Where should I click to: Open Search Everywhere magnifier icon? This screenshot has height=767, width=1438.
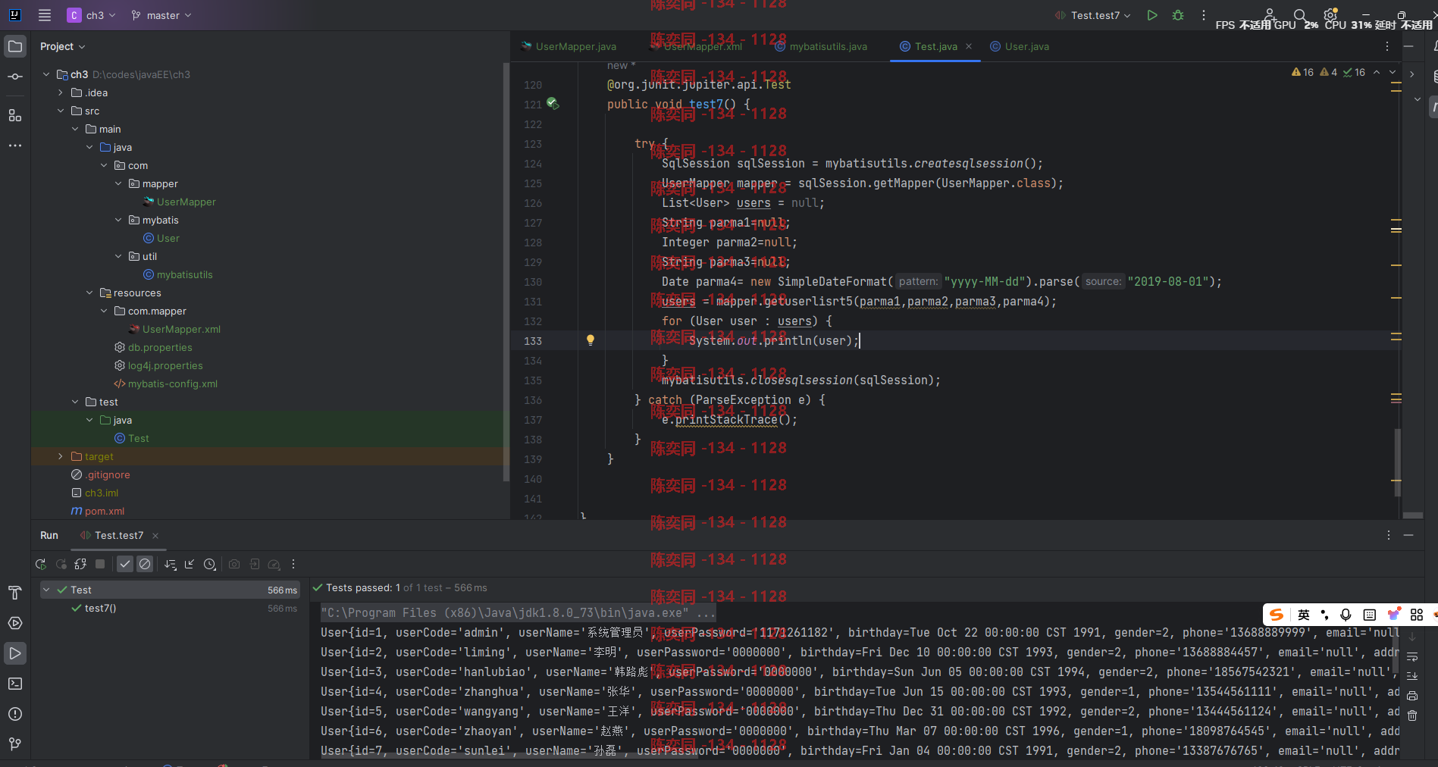pyautogui.click(x=1299, y=15)
